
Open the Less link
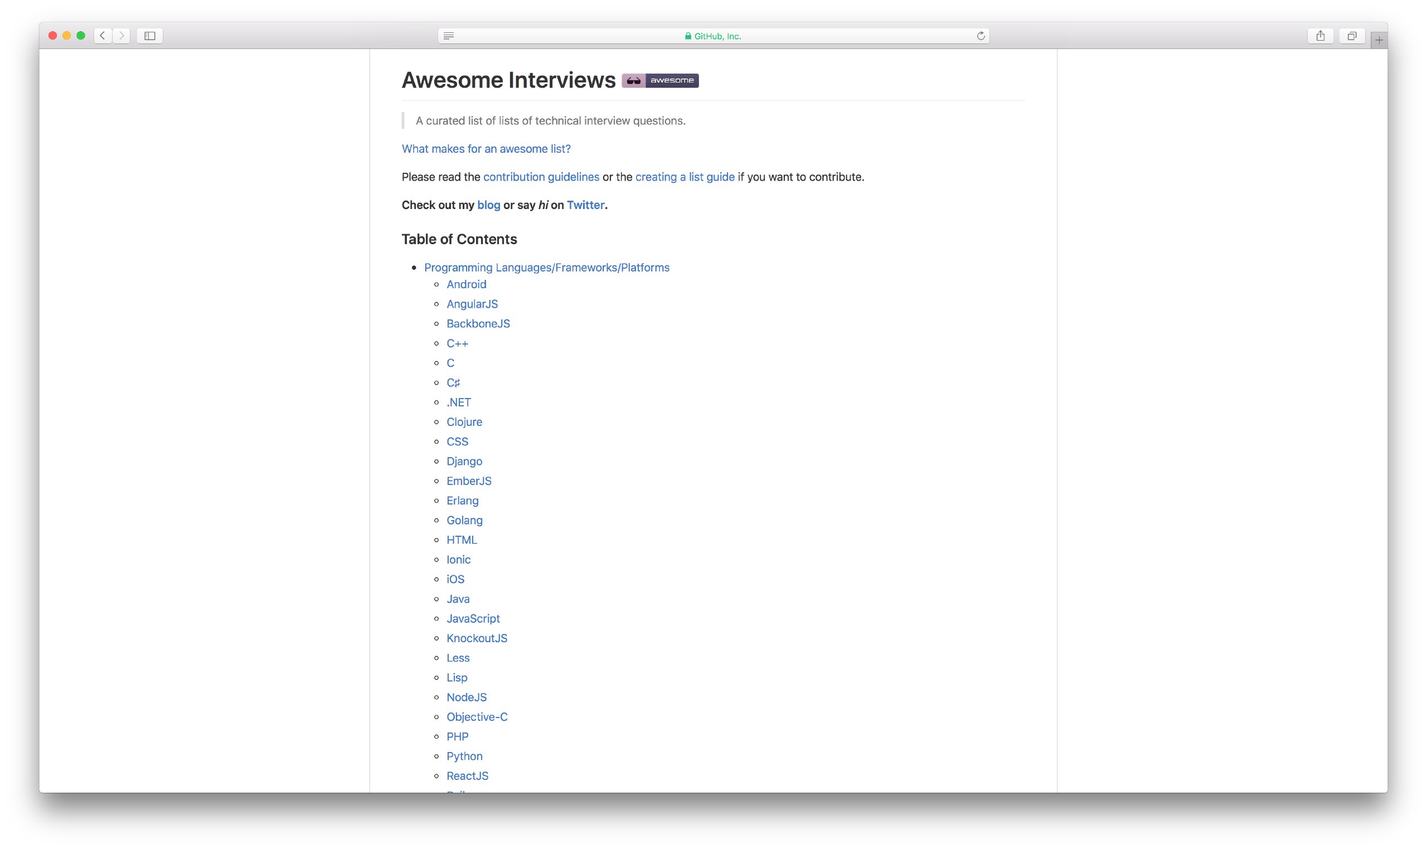click(458, 657)
